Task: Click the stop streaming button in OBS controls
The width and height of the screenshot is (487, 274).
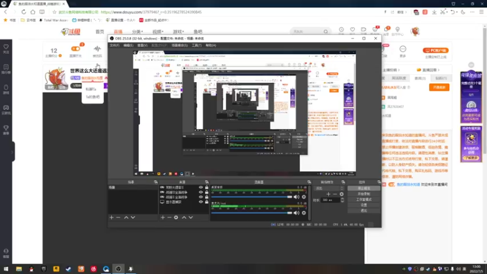Action: (363, 188)
